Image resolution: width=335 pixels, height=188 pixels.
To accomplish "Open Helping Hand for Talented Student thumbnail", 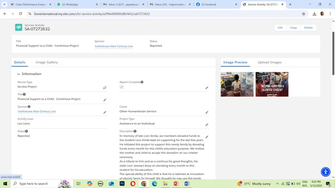I will 272,84.
